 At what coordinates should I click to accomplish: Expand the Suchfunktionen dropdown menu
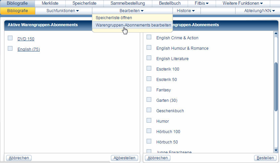62,11
